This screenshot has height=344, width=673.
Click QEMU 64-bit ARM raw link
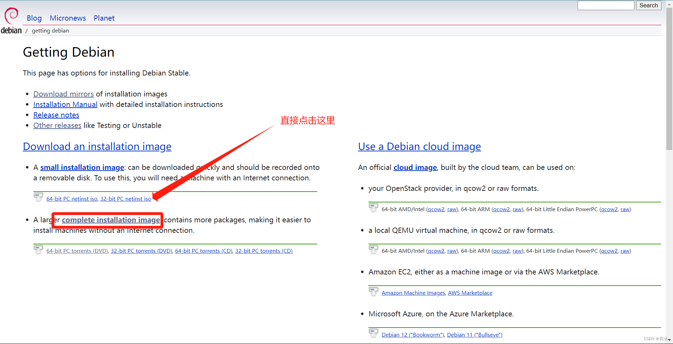pyautogui.click(x=517, y=251)
